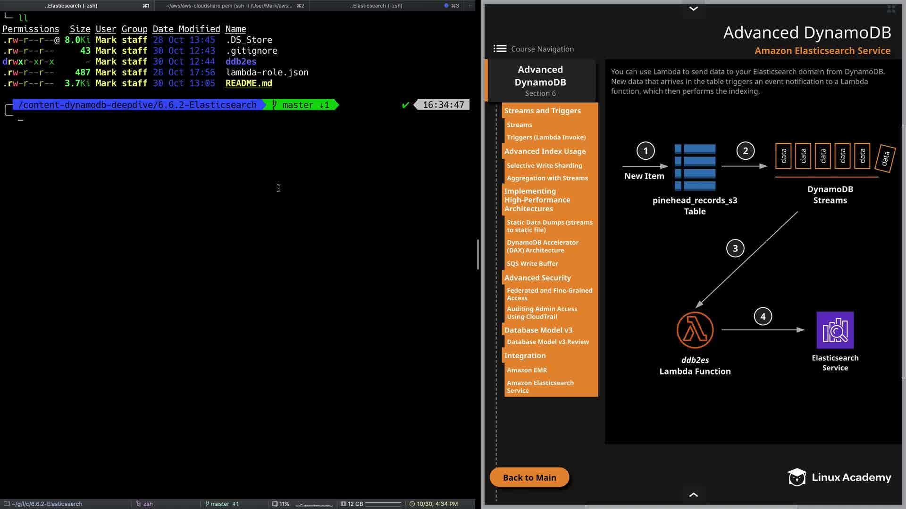Expand the bottom panel chevron
The image size is (906, 509).
[693, 495]
